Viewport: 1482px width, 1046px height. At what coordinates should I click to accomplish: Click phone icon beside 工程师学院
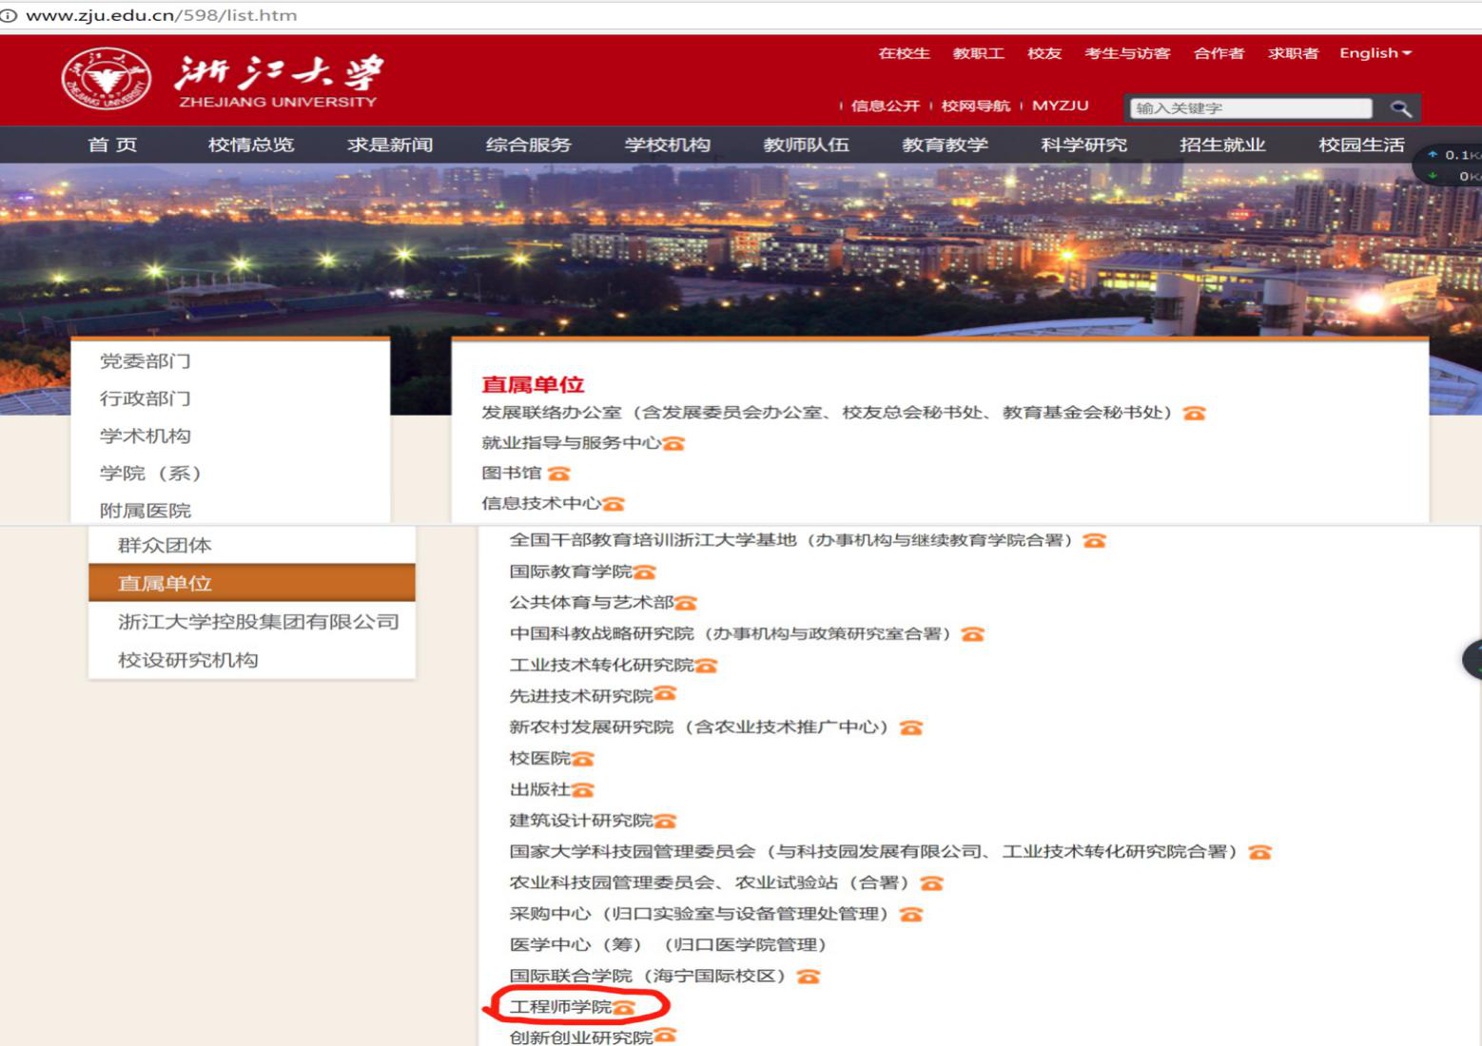click(x=624, y=1007)
